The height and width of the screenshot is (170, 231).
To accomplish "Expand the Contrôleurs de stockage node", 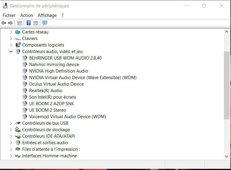I will 11,130.
